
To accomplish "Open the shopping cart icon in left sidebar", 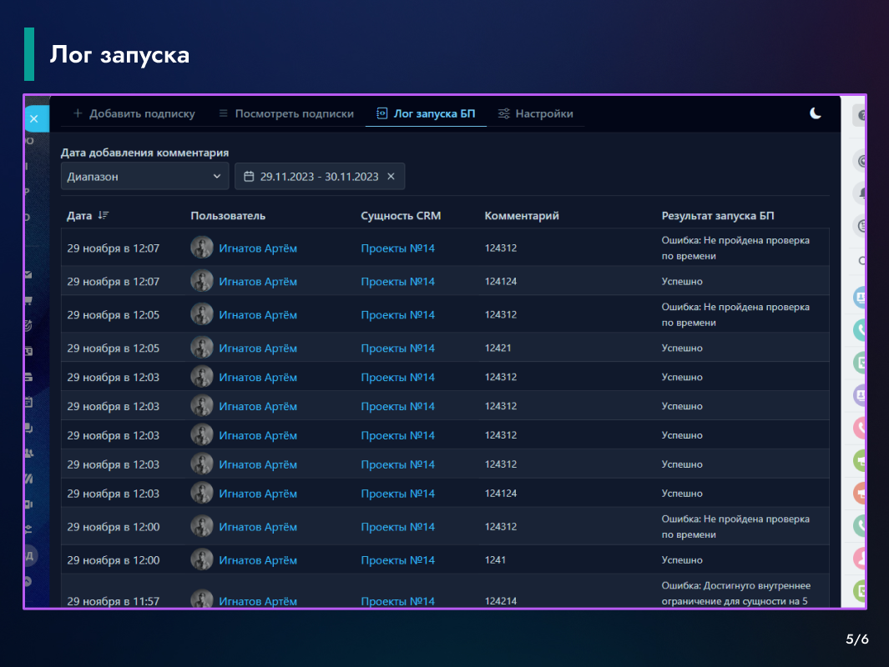I will pyautogui.click(x=28, y=300).
